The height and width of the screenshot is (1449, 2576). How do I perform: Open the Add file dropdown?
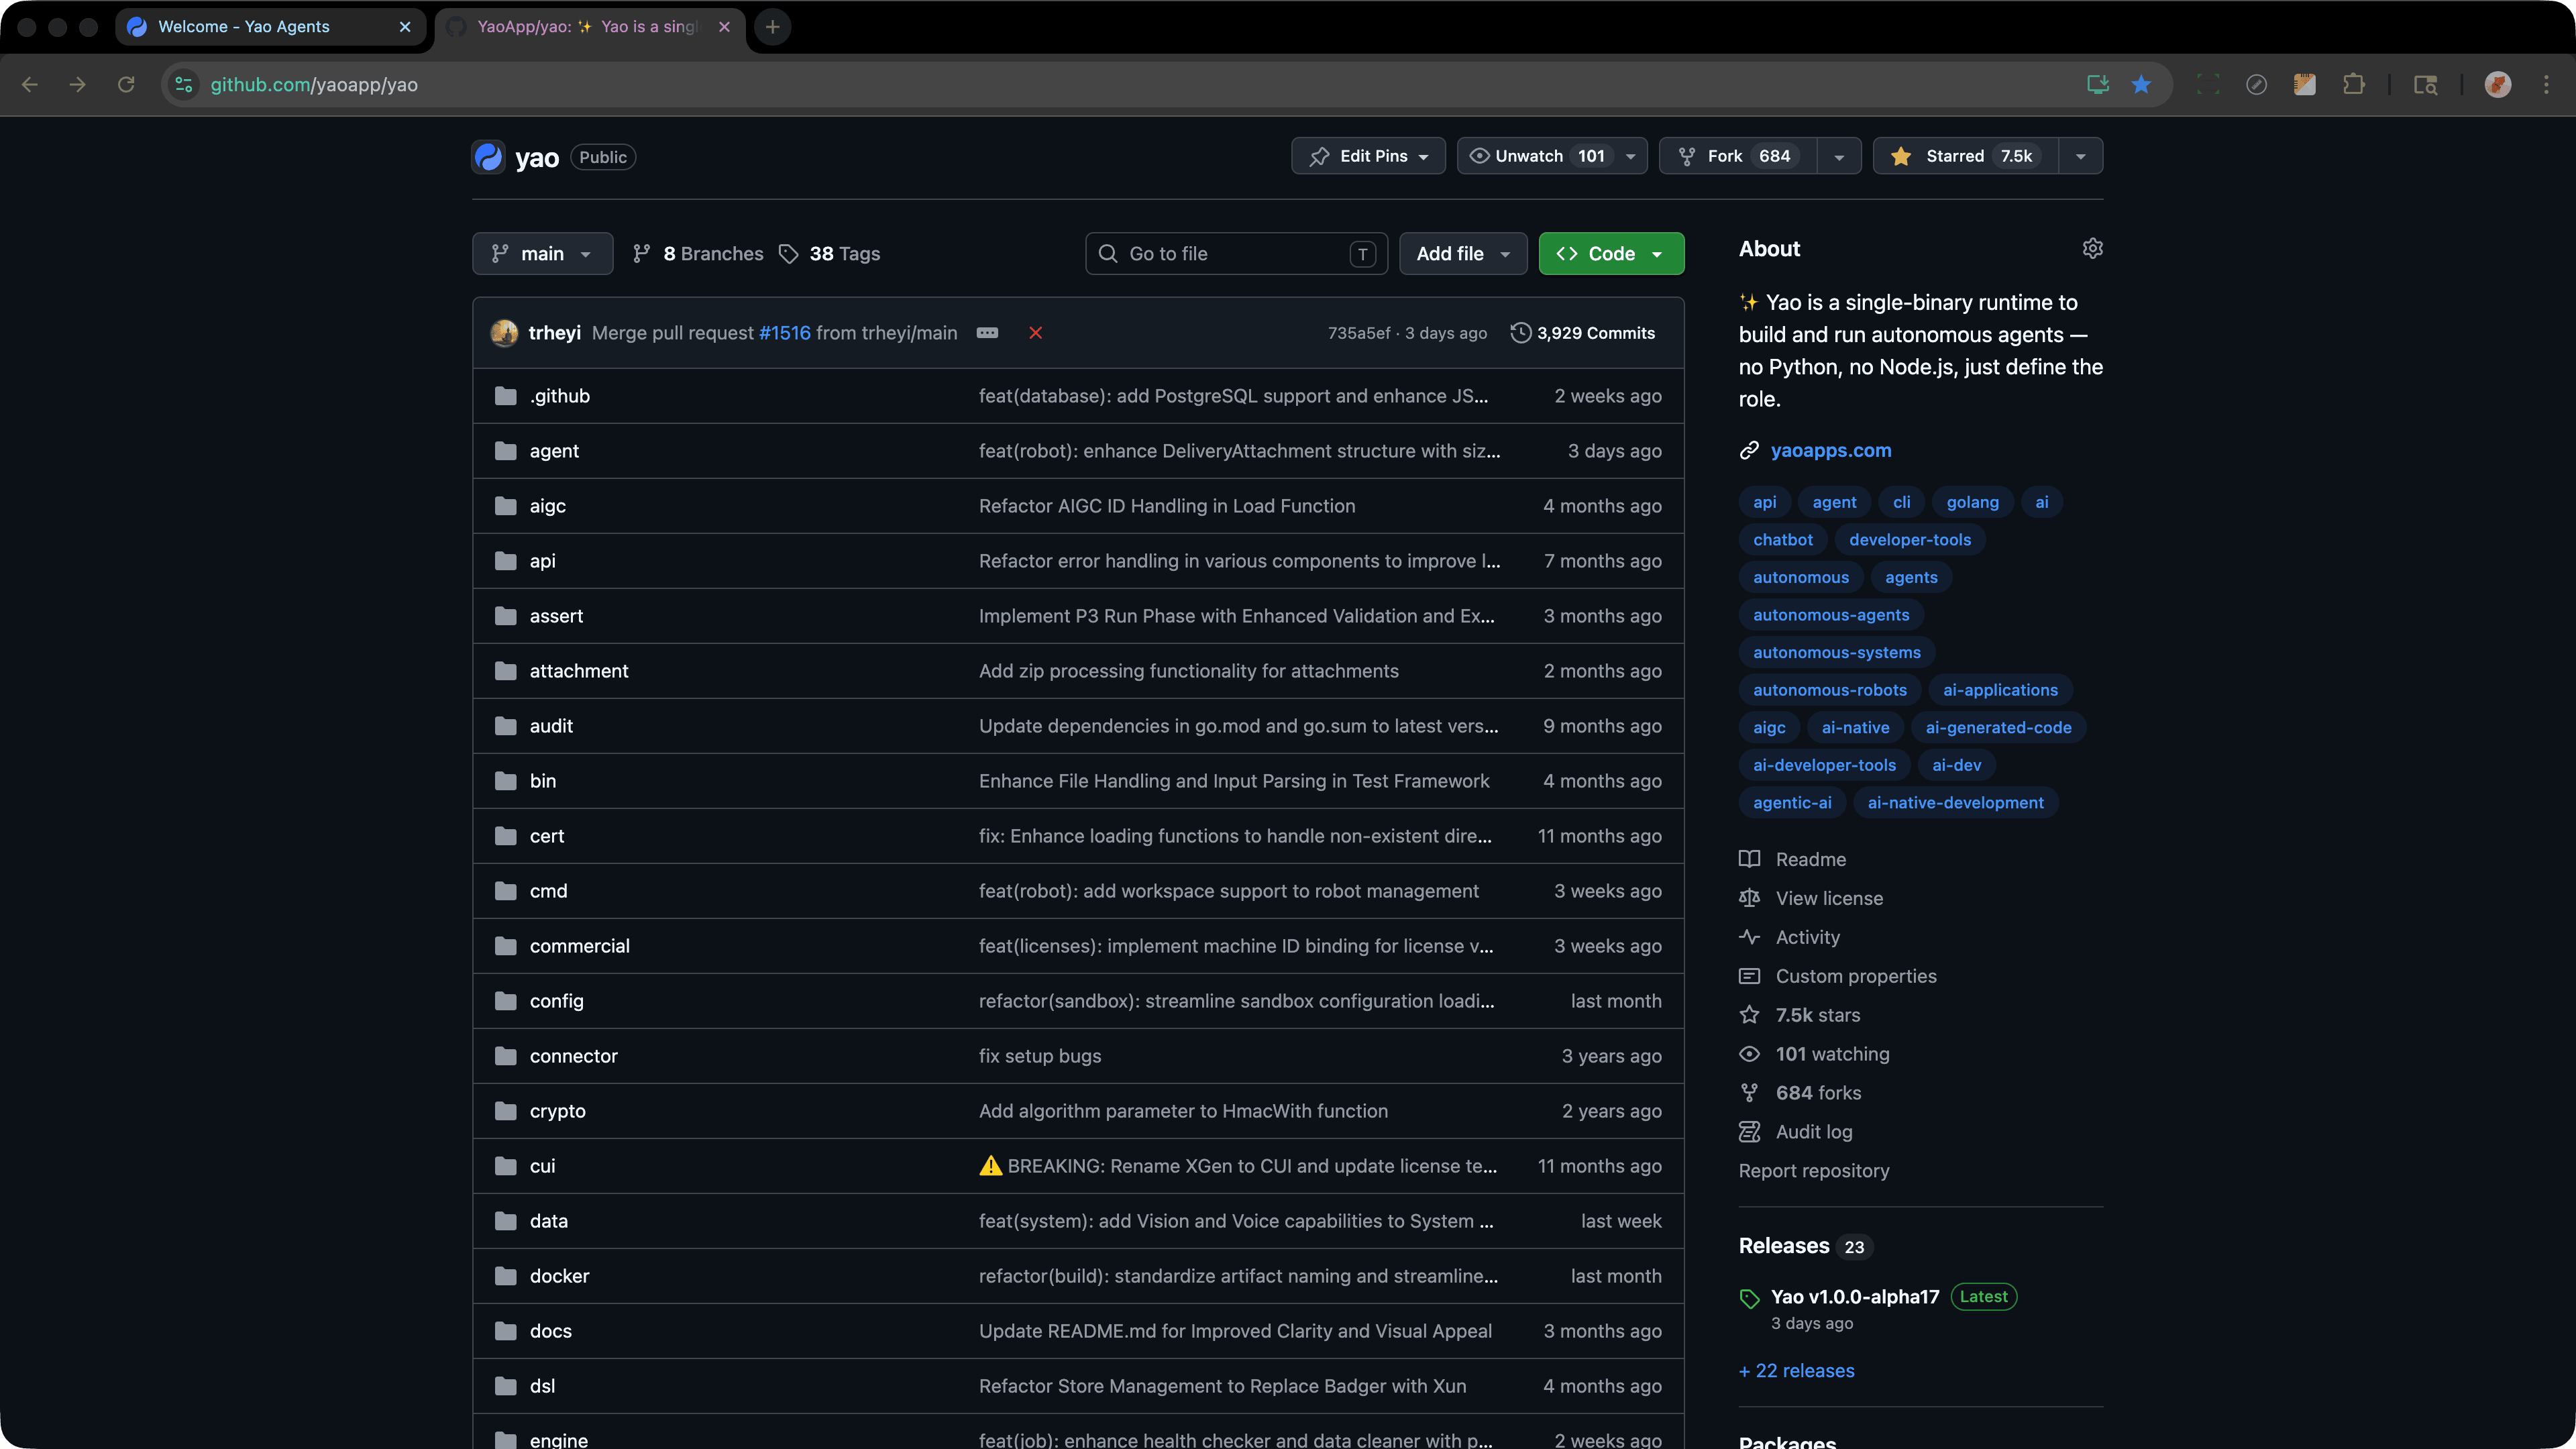1463,254
